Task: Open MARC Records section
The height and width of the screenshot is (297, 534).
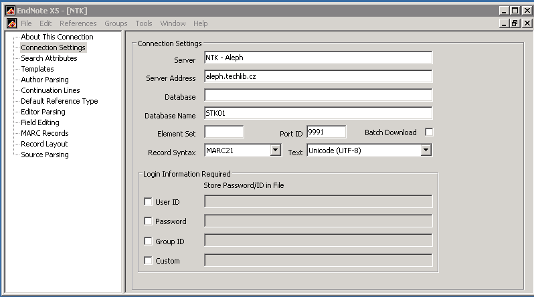Action: click(45, 133)
